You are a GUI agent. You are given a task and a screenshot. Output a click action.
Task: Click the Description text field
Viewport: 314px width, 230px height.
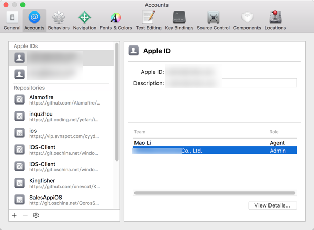coord(231,83)
